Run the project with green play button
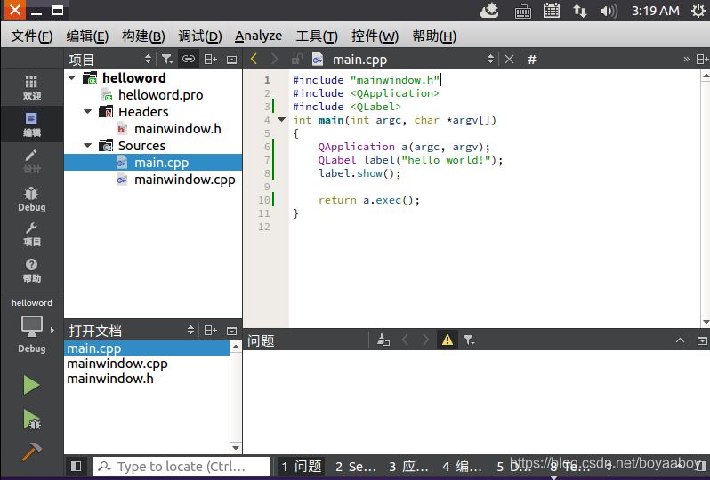 31,386
